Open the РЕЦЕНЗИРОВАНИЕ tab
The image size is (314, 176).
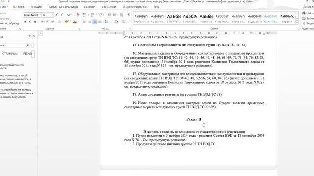[134, 7]
